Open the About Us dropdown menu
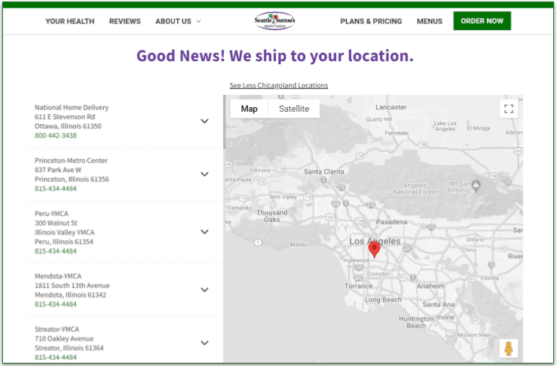The image size is (557, 366). (178, 21)
